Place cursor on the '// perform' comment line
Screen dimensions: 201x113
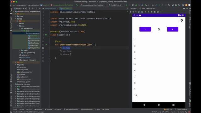click(66, 51)
